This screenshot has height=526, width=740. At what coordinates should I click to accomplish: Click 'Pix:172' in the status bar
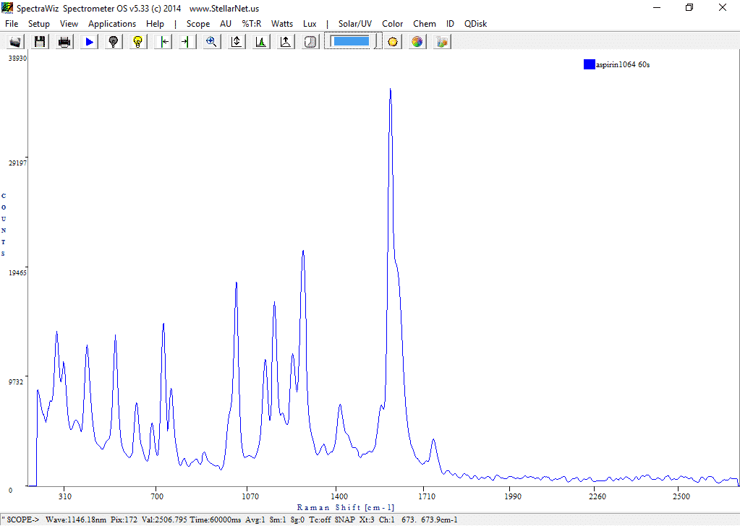(124, 520)
